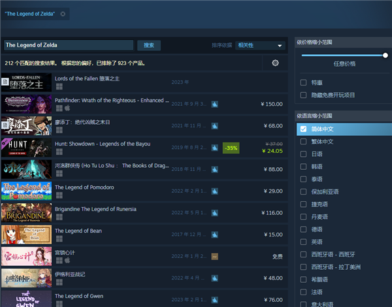Enable 隐藏免费开玩项目 checkbox
The image size is (392, 307).
click(x=303, y=95)
